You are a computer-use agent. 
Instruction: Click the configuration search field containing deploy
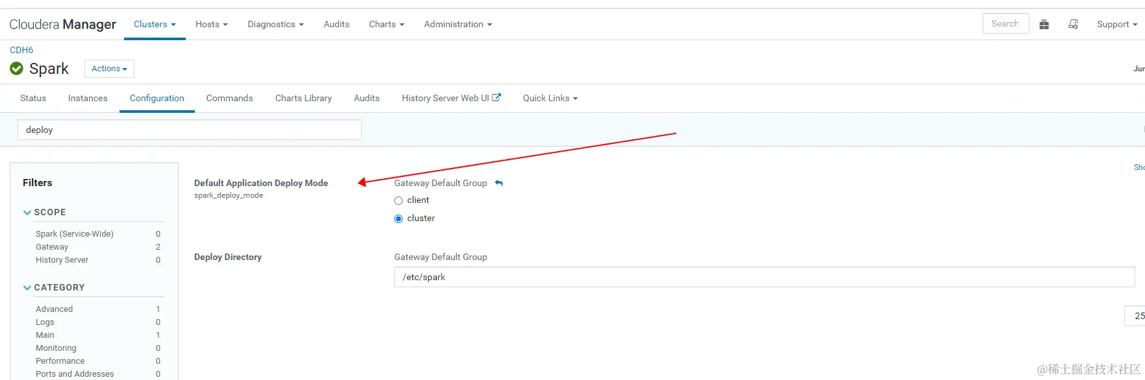point(189,130)
